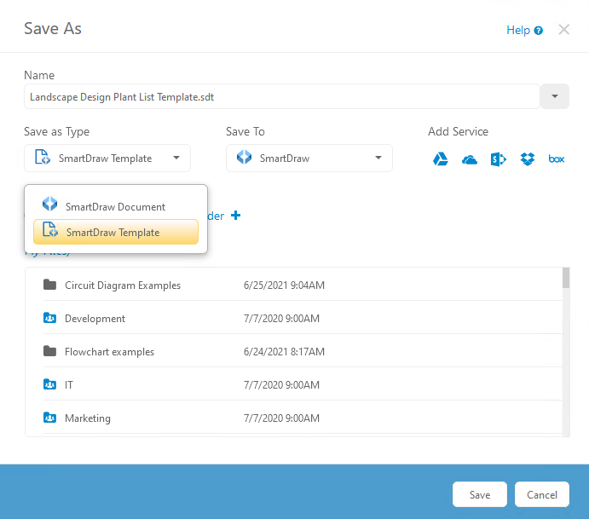The image size is (589, 519).
Task: Click the file list scrollbar
Action: (x=566, y=341)
